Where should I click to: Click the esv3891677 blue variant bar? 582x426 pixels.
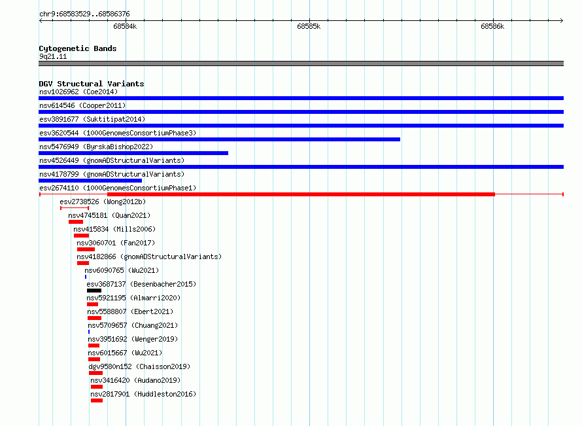301,126
